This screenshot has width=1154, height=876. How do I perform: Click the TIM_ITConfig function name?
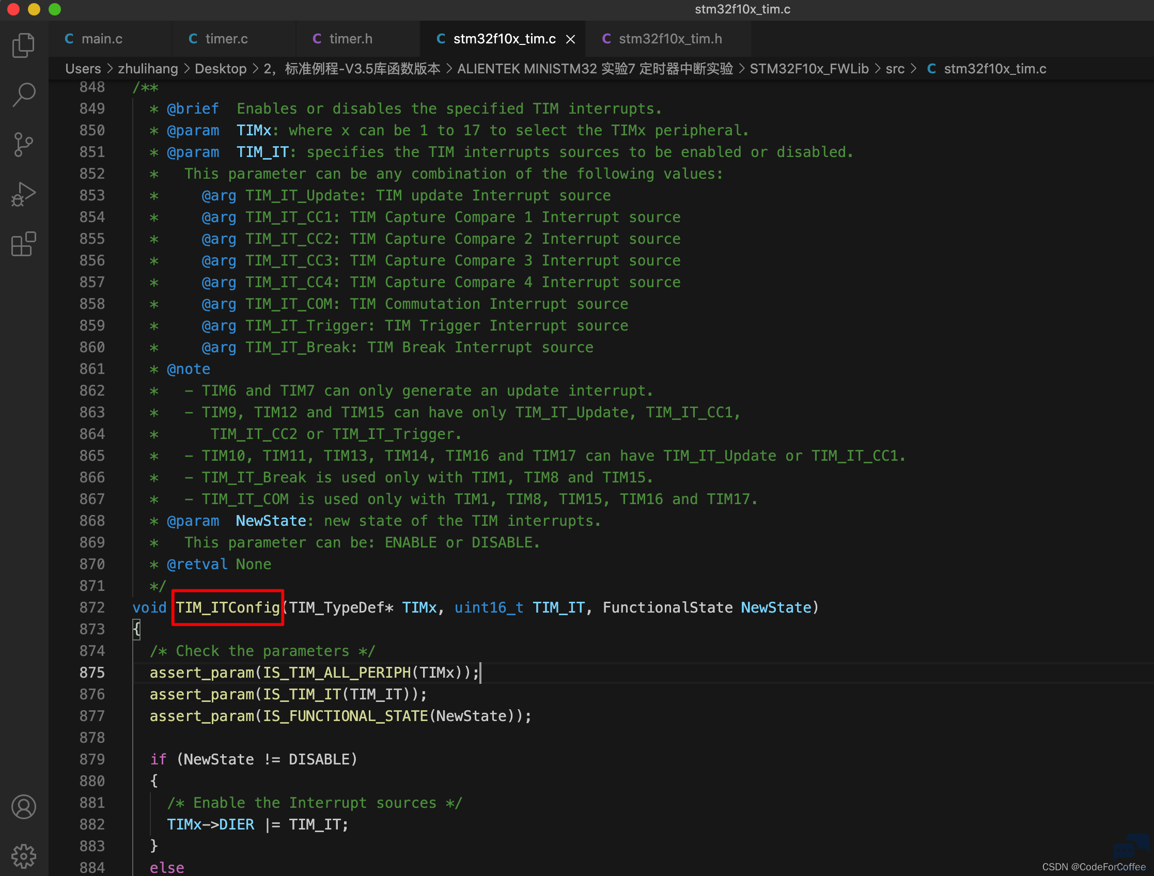tap(228, 607)
